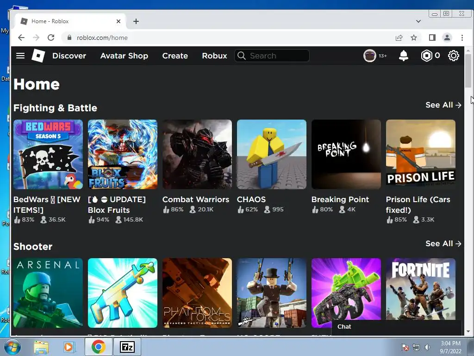This screenshot has width=474, height=356.
Task: Click the search magnifier icon
Action: coord(242,56)
